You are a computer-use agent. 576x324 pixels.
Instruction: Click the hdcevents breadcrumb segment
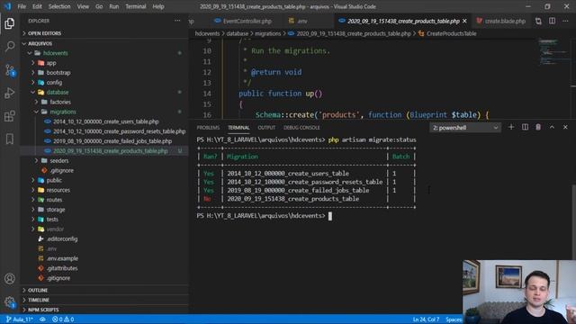pyautogui.click(x=207, y=33)
